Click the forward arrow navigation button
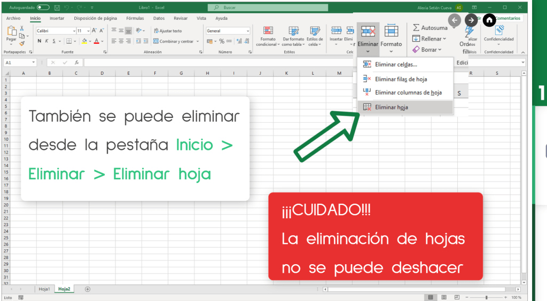The width and height of the screenshot is (547, 301). [471, 20]
